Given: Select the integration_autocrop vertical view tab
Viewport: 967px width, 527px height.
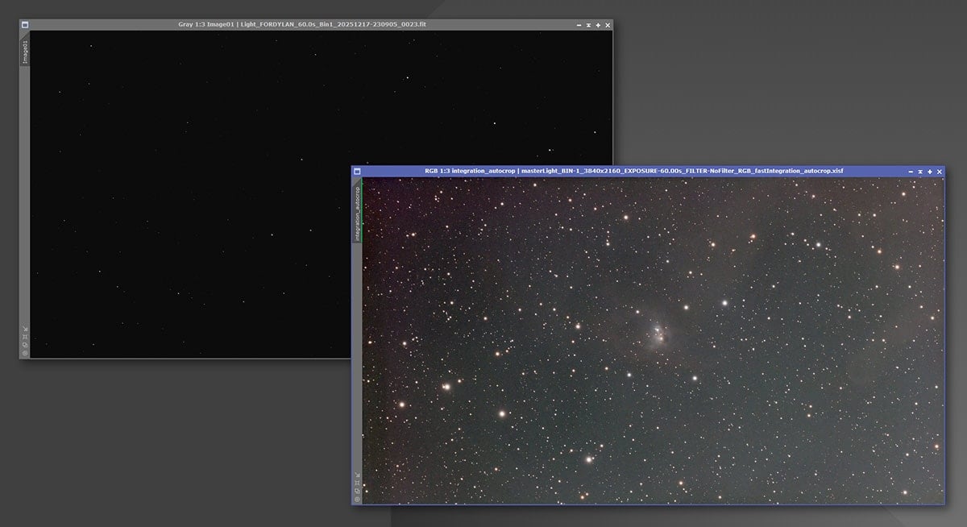Looking at the screenshot, I should 357,211.
